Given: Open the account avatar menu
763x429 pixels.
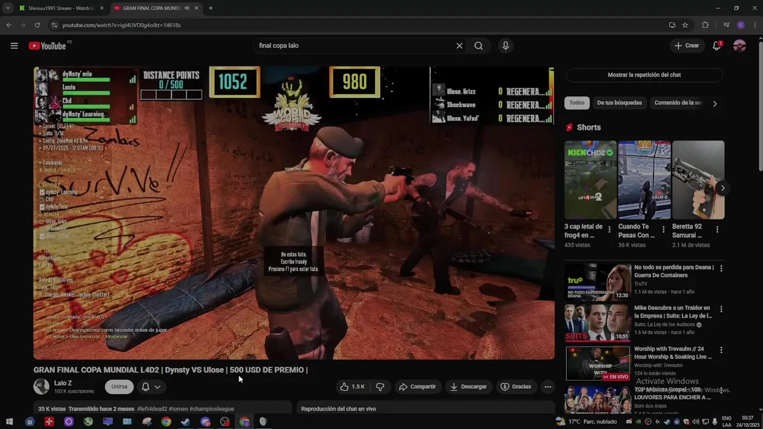Looking at the screenshot, I should pos(740,46).
